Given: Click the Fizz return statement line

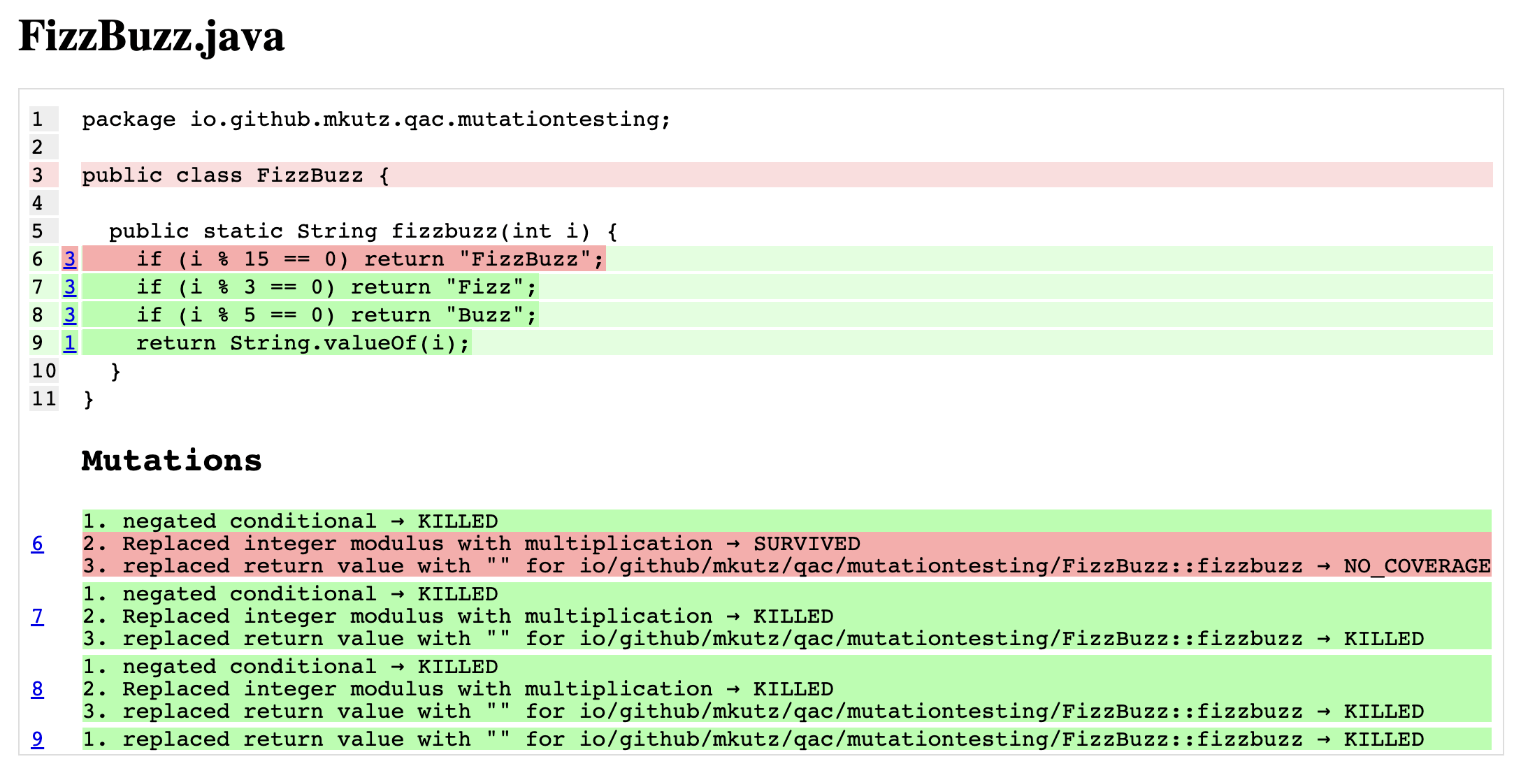Looking at the screenshot, I should pos(336,287).
